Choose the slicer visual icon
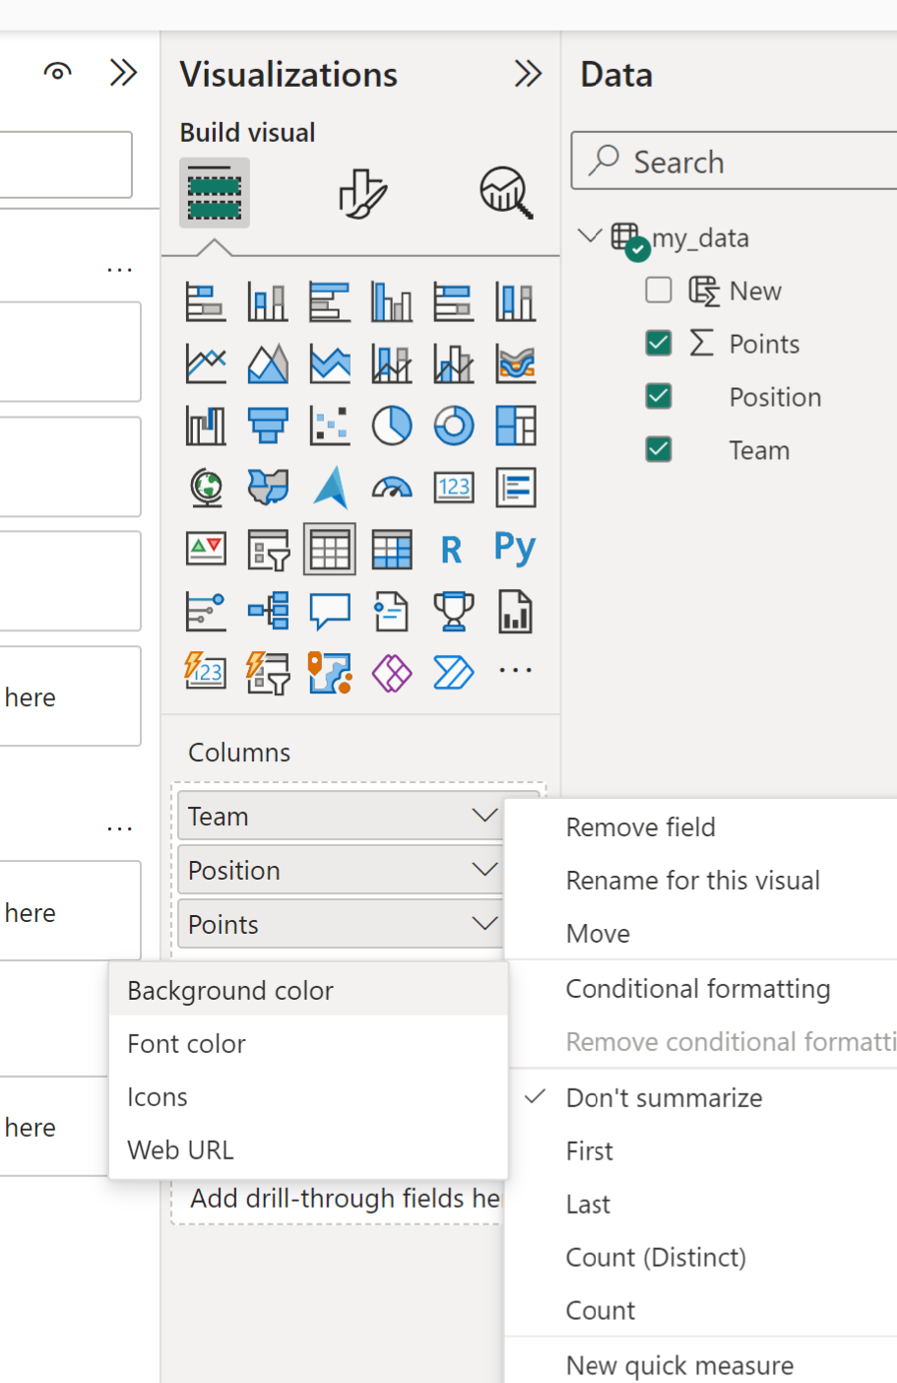The width and height of the screenshot is (897, 1383). (268, 549)
